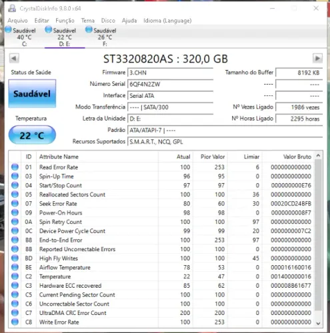Click the Tamanho do Buffer value 8192 KB

coord(299,73)
